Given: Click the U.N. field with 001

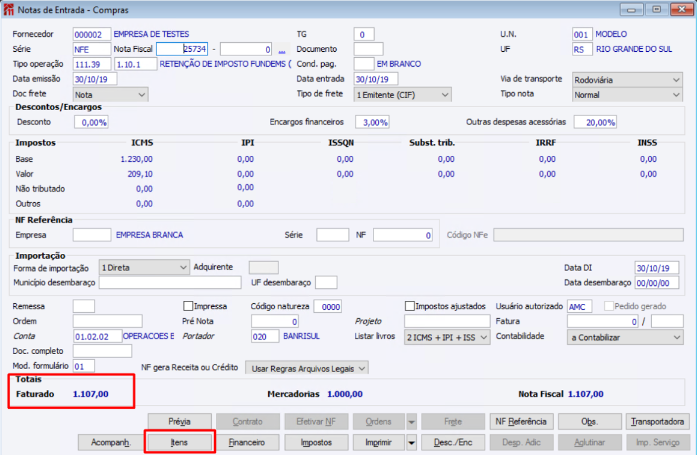Looking at the screenshot, I should click(x=582, y=34).
